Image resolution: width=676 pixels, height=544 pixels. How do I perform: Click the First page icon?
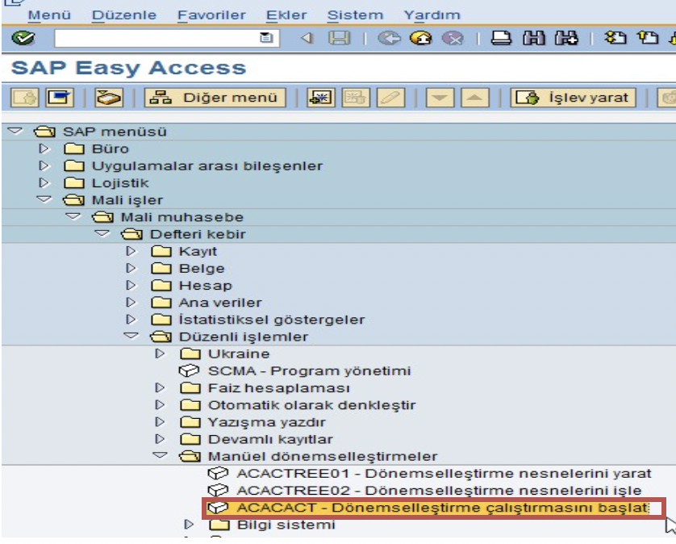615,39
